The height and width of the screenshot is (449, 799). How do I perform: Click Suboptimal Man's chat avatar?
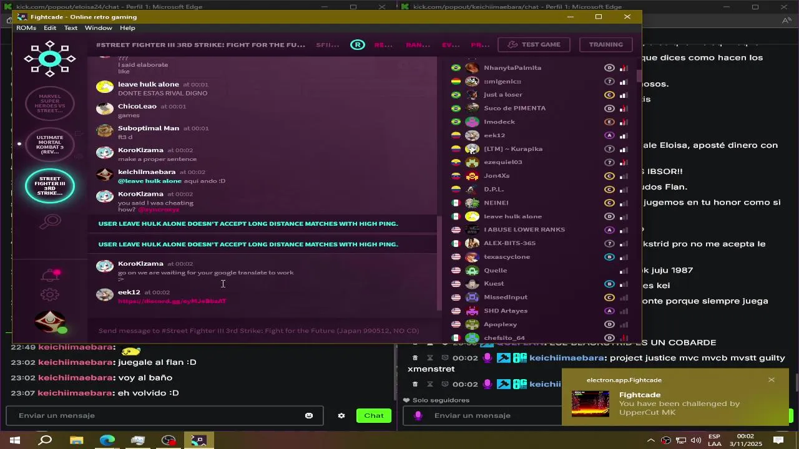pyautogui.click(x=105, y=130)
